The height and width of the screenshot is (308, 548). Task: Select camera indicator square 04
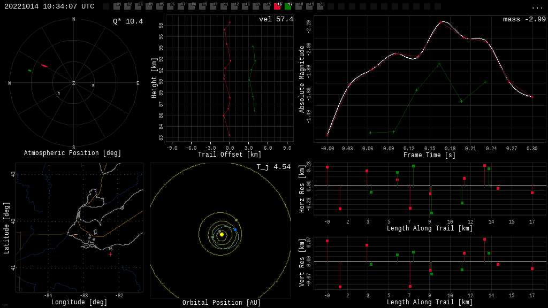(149, 6)
